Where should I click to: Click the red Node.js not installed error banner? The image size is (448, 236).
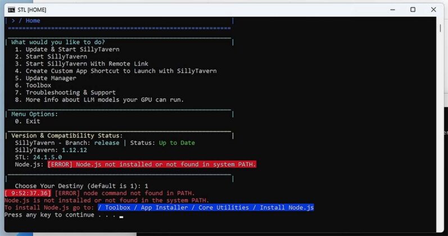click(x=152, y=164)
